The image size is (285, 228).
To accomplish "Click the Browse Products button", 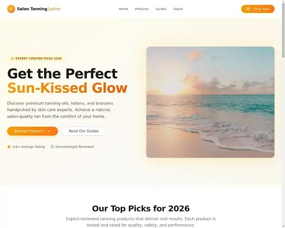I will (x=32, y=131).
